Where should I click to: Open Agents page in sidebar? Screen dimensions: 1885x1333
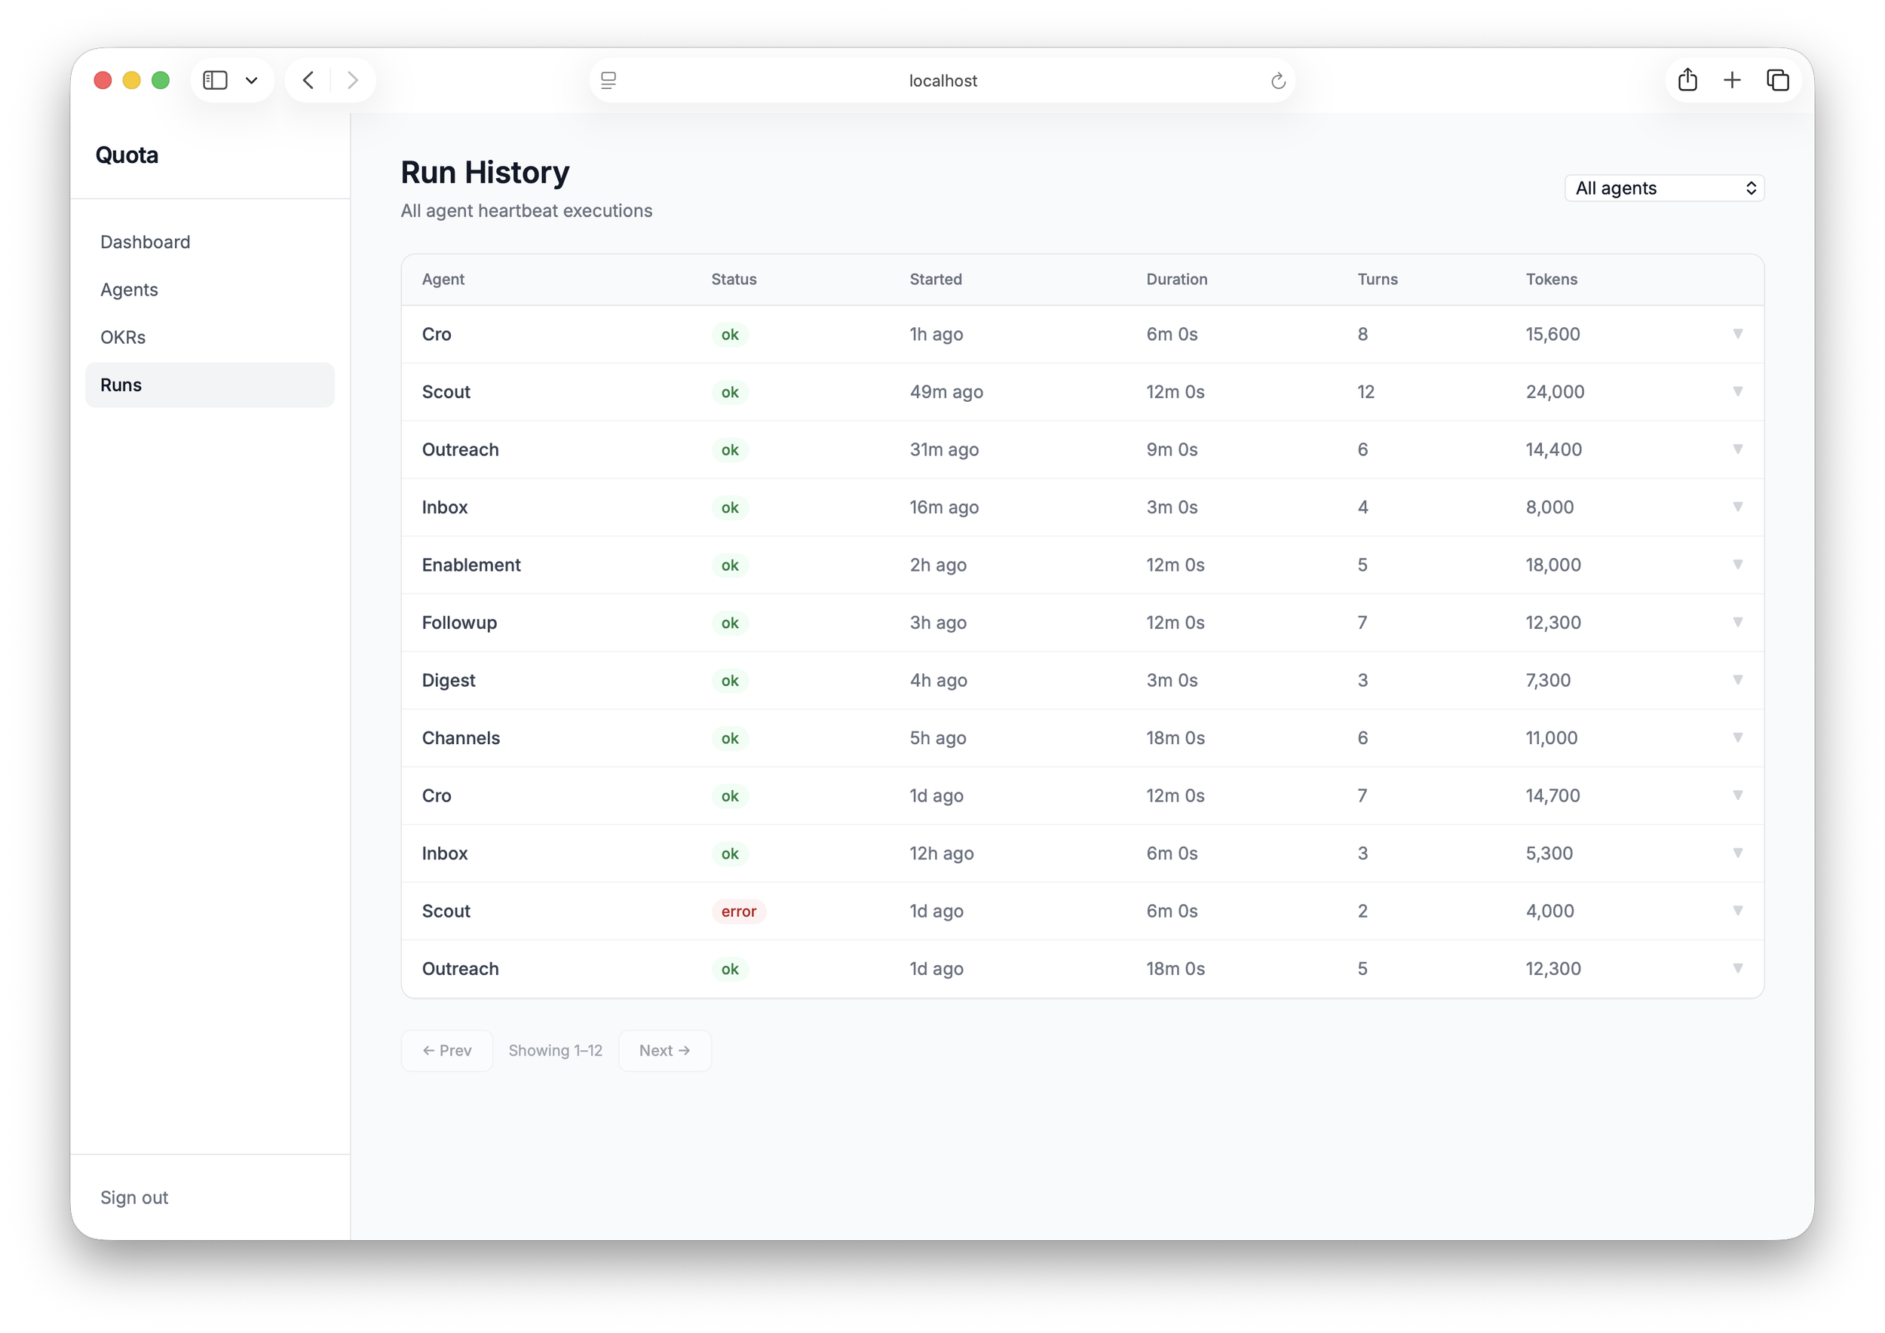[129, 290]
